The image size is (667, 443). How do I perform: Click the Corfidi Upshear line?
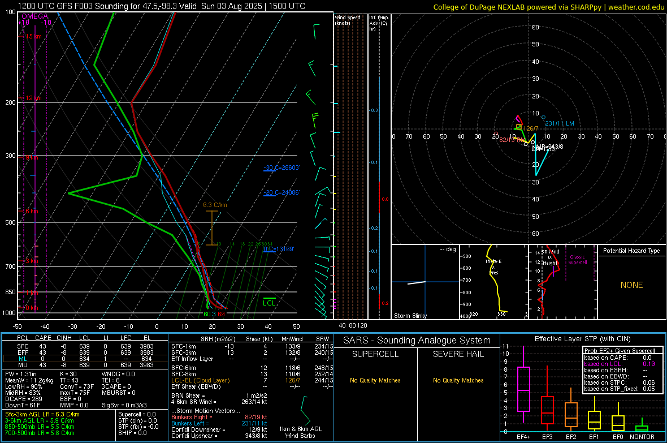tap(219, 436)
